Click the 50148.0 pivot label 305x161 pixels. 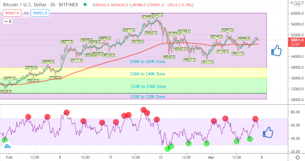point(217,37)
